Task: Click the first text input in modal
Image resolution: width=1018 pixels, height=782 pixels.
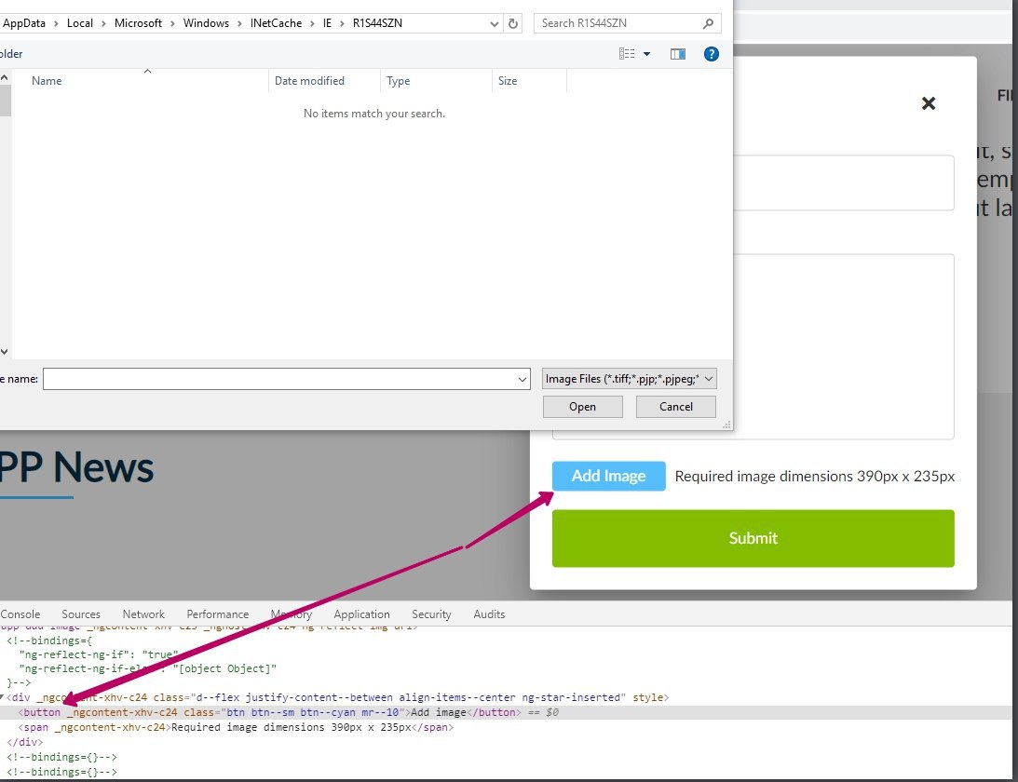Action: 843,183
